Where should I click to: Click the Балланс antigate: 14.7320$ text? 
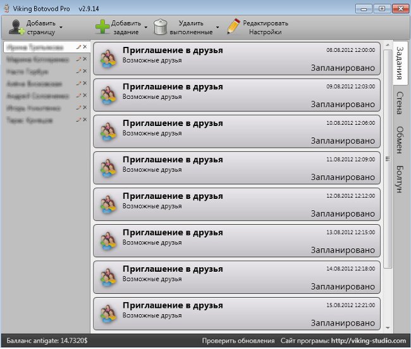(47, 341)
